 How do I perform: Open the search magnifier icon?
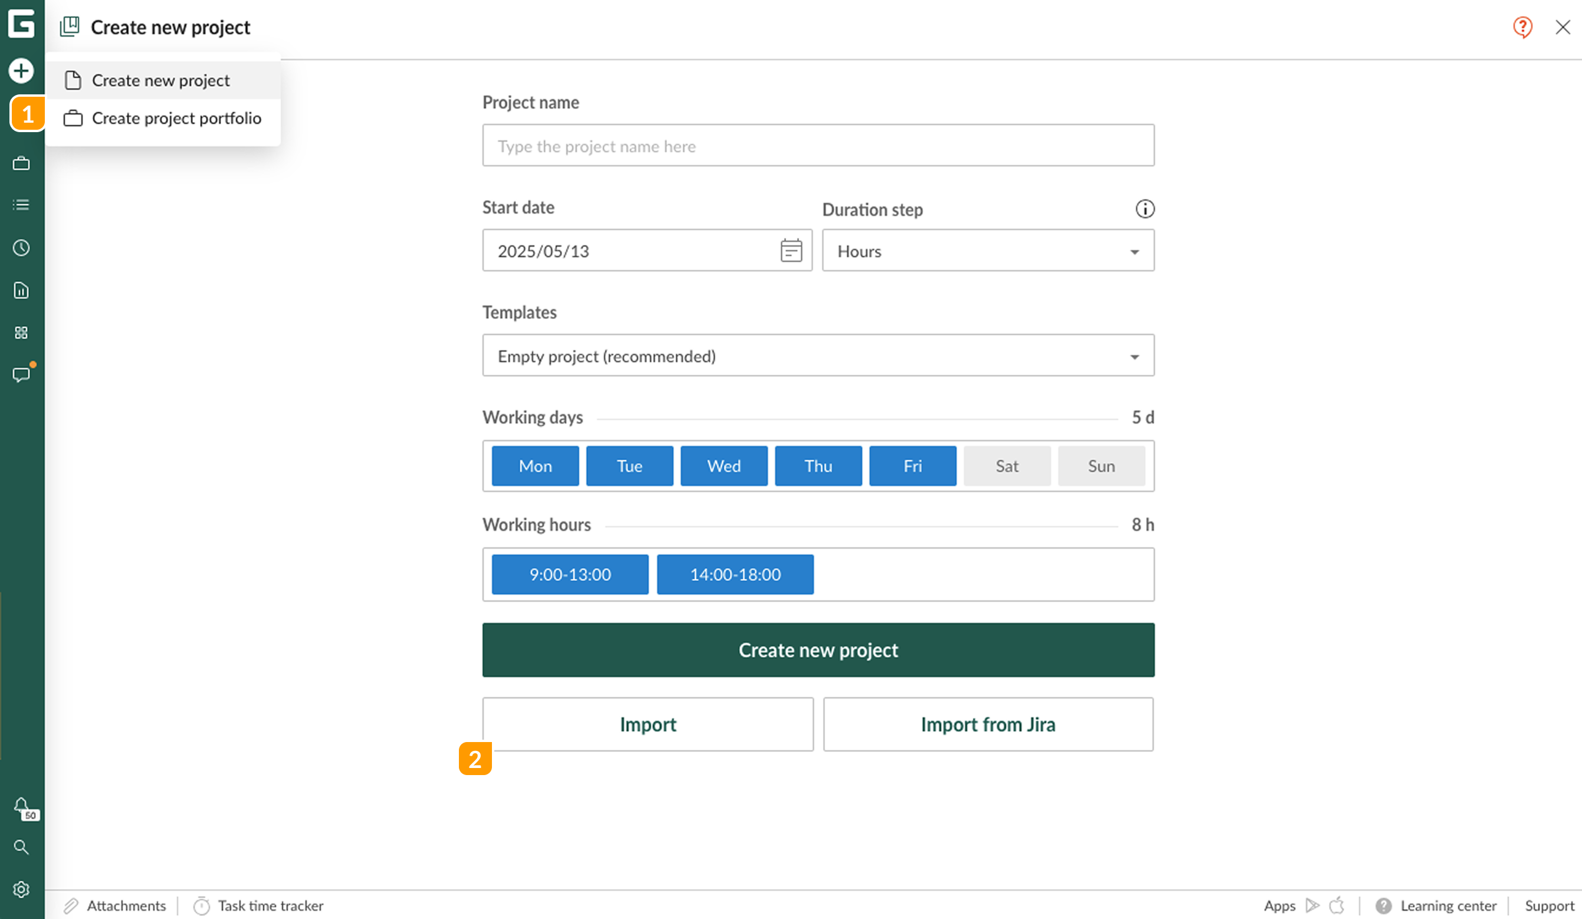point(21,848)
